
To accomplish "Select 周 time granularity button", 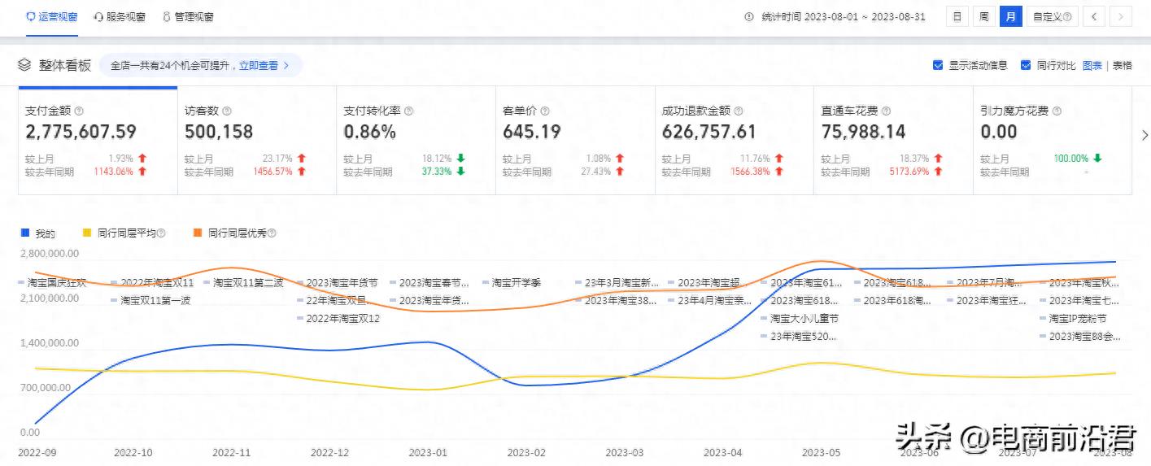I will pyautogui.click(x=984, y=16).
